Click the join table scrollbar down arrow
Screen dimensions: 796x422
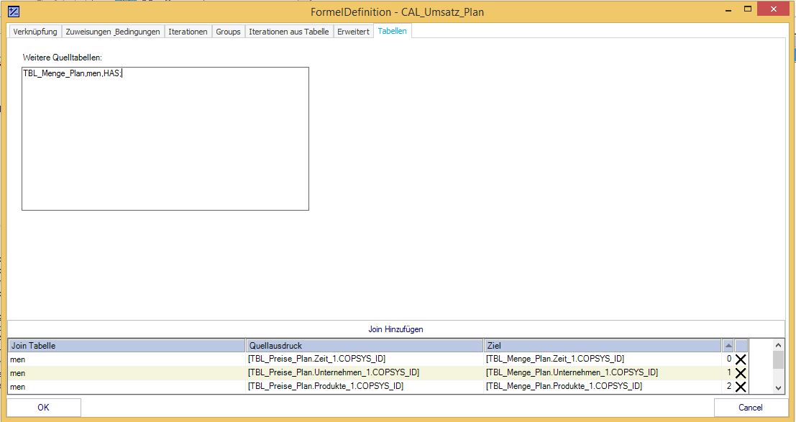coord(778,388)
